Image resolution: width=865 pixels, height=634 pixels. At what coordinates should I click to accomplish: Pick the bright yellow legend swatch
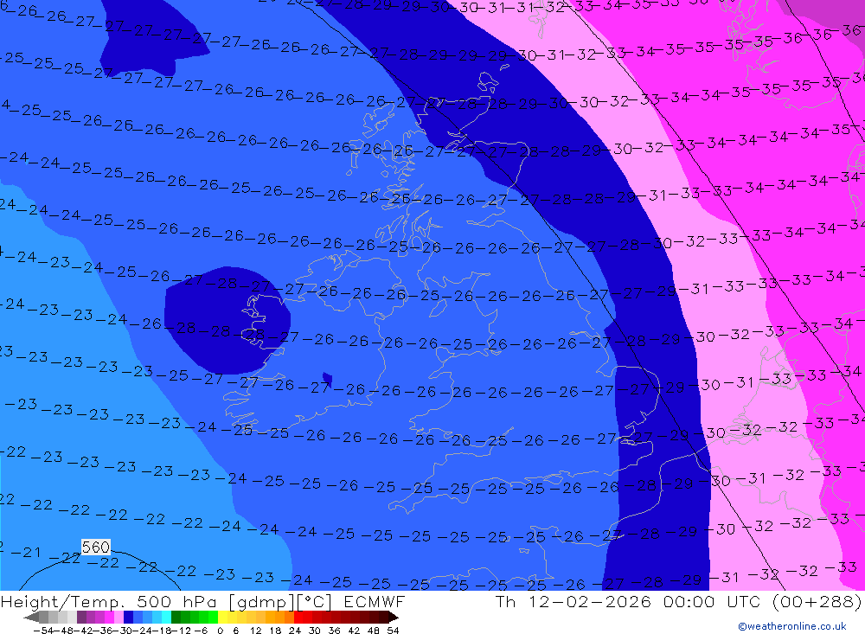(222, 617)
